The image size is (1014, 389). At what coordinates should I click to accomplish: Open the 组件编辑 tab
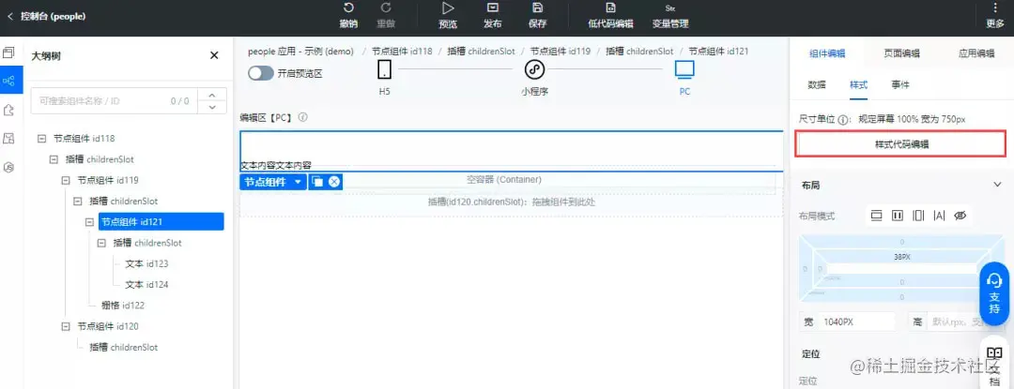[827, 53]
